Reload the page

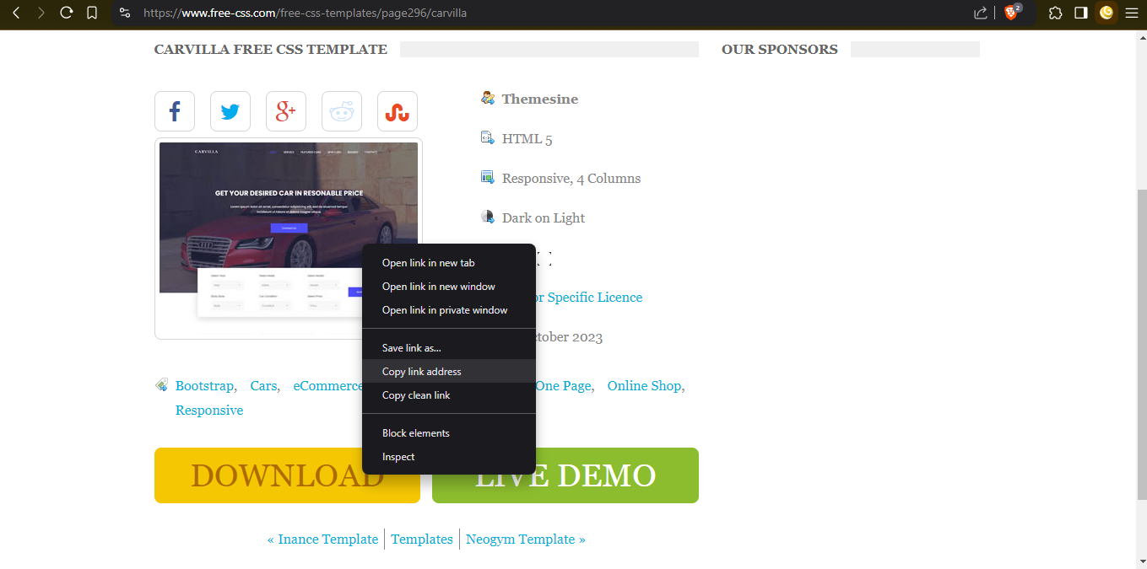[66, 13]
